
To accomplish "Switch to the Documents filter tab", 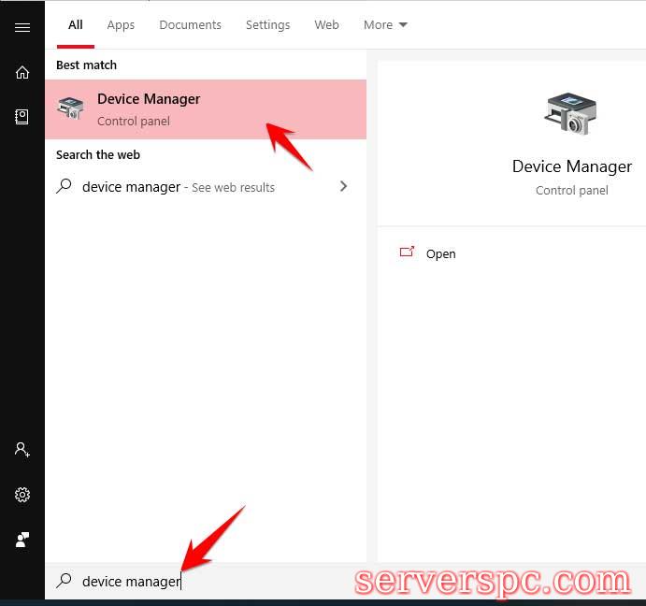I will point(190,25).
